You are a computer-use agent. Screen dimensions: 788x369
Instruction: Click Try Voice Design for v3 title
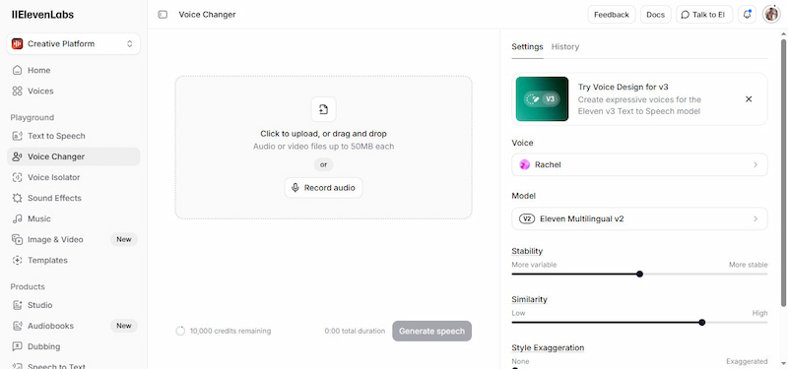coord(623,87)
